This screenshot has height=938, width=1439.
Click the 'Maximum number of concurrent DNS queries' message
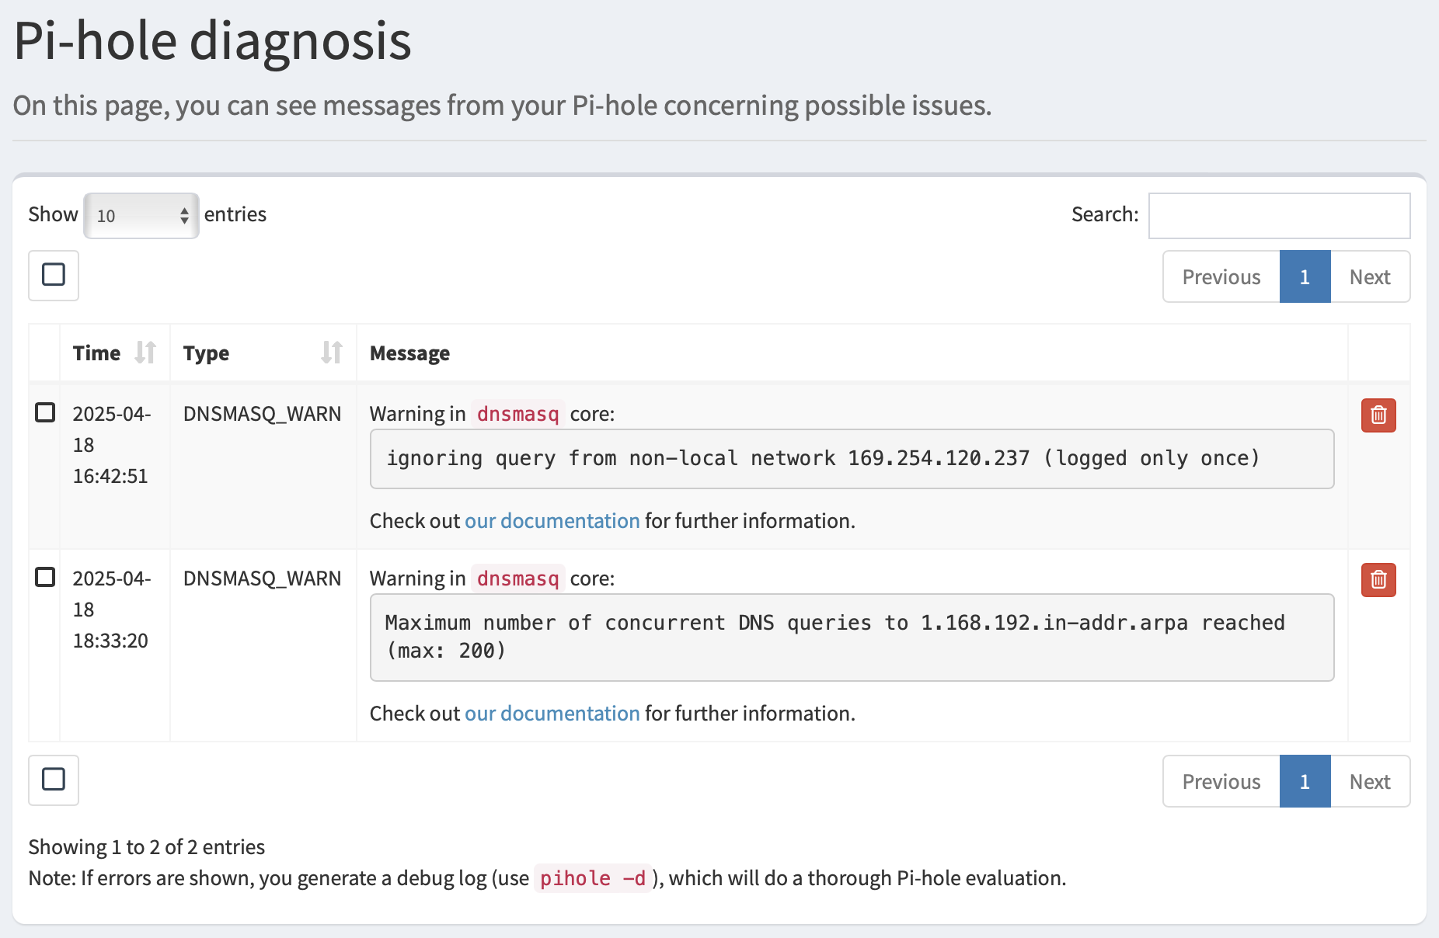852,637
